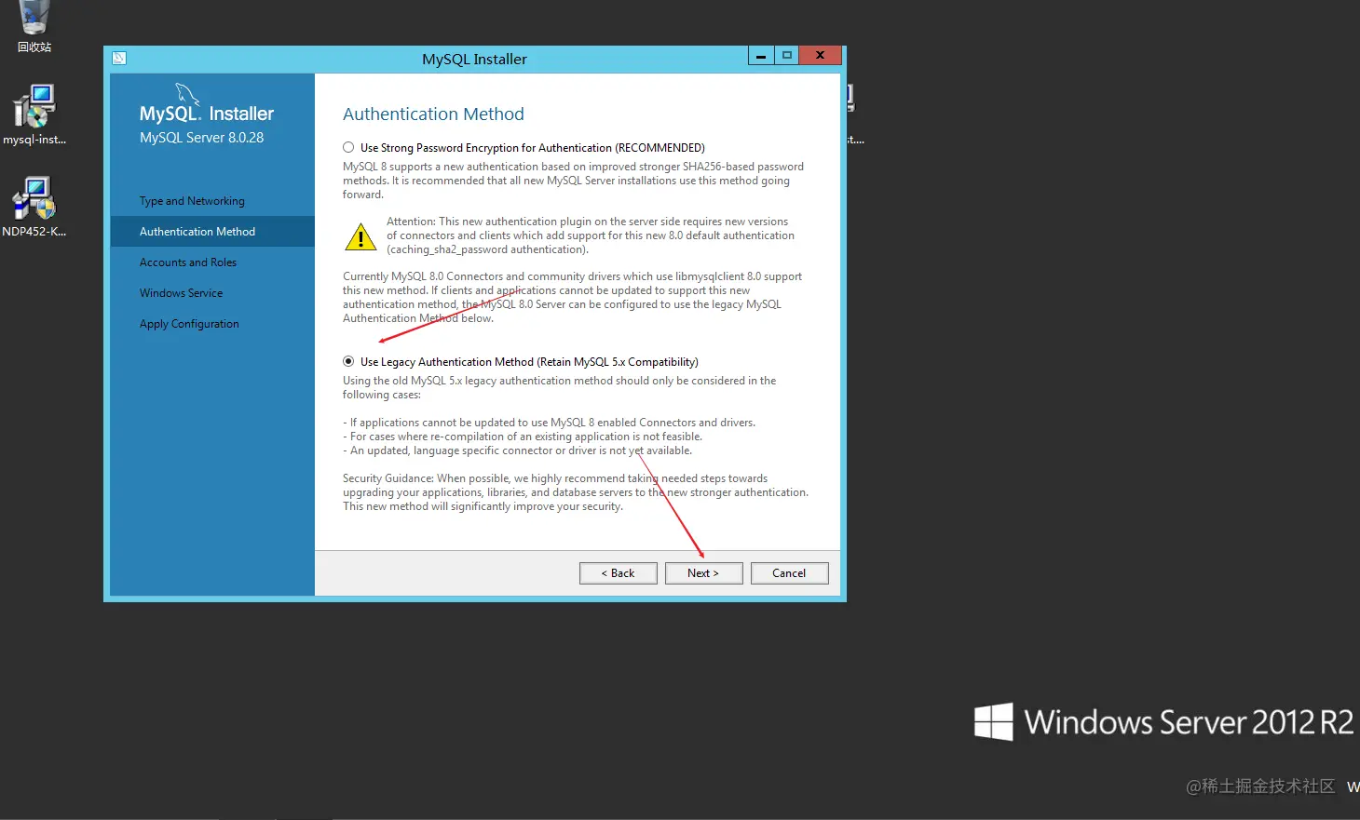This screenshot has height=820, width=1360.
Task: Go to Windows Service step
Action: pyautogui.click(x=181, y=293)
